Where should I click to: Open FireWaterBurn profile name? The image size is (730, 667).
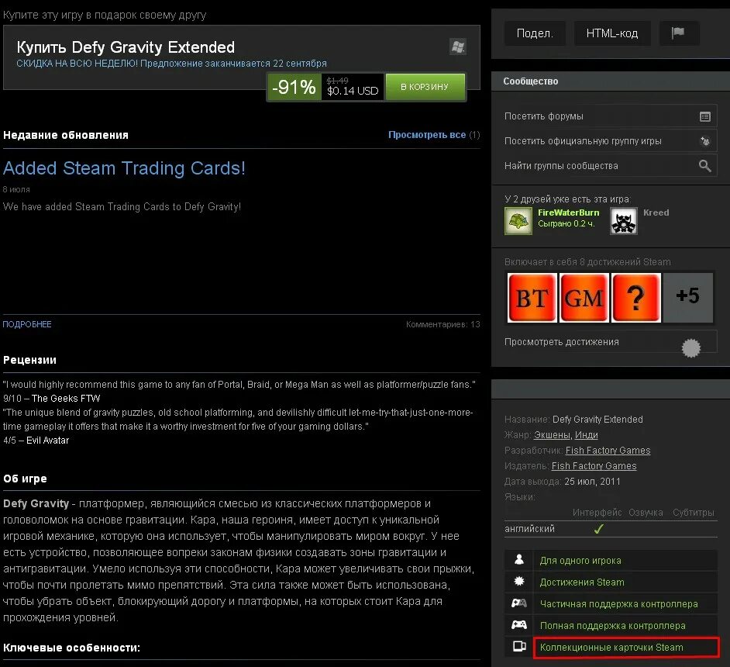point(569,213)
